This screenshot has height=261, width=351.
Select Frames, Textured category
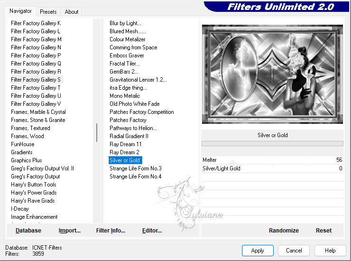[x=30, y=128]
